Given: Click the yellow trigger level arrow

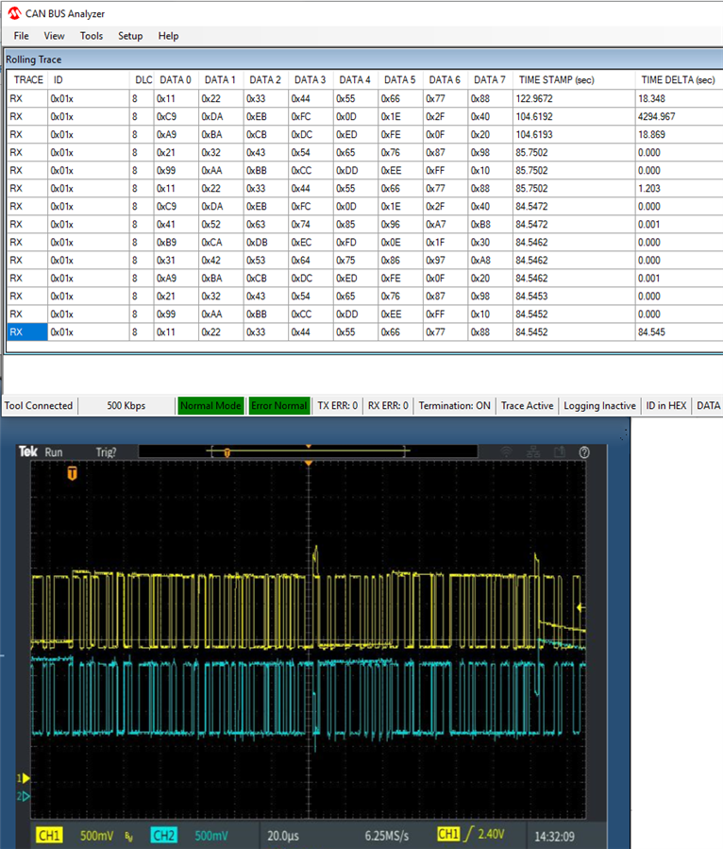Looking at the screenshot, I should pos(581,608).
